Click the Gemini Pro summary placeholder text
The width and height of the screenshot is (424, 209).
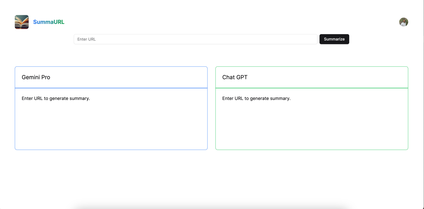click(x=56, y=98)
